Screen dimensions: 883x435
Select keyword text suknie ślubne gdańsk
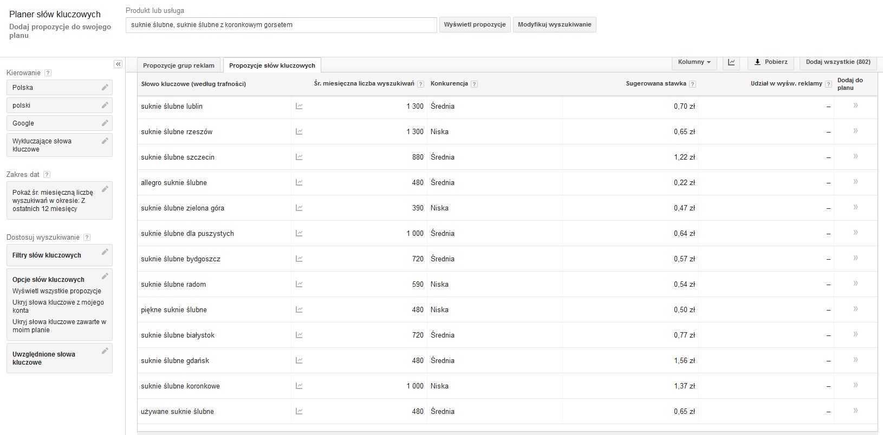175,360
